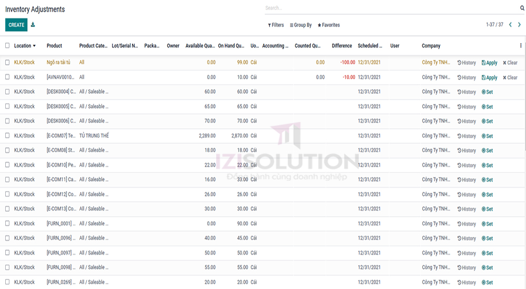
Task: Click the search magnifier icon
Action: (522, 8)
